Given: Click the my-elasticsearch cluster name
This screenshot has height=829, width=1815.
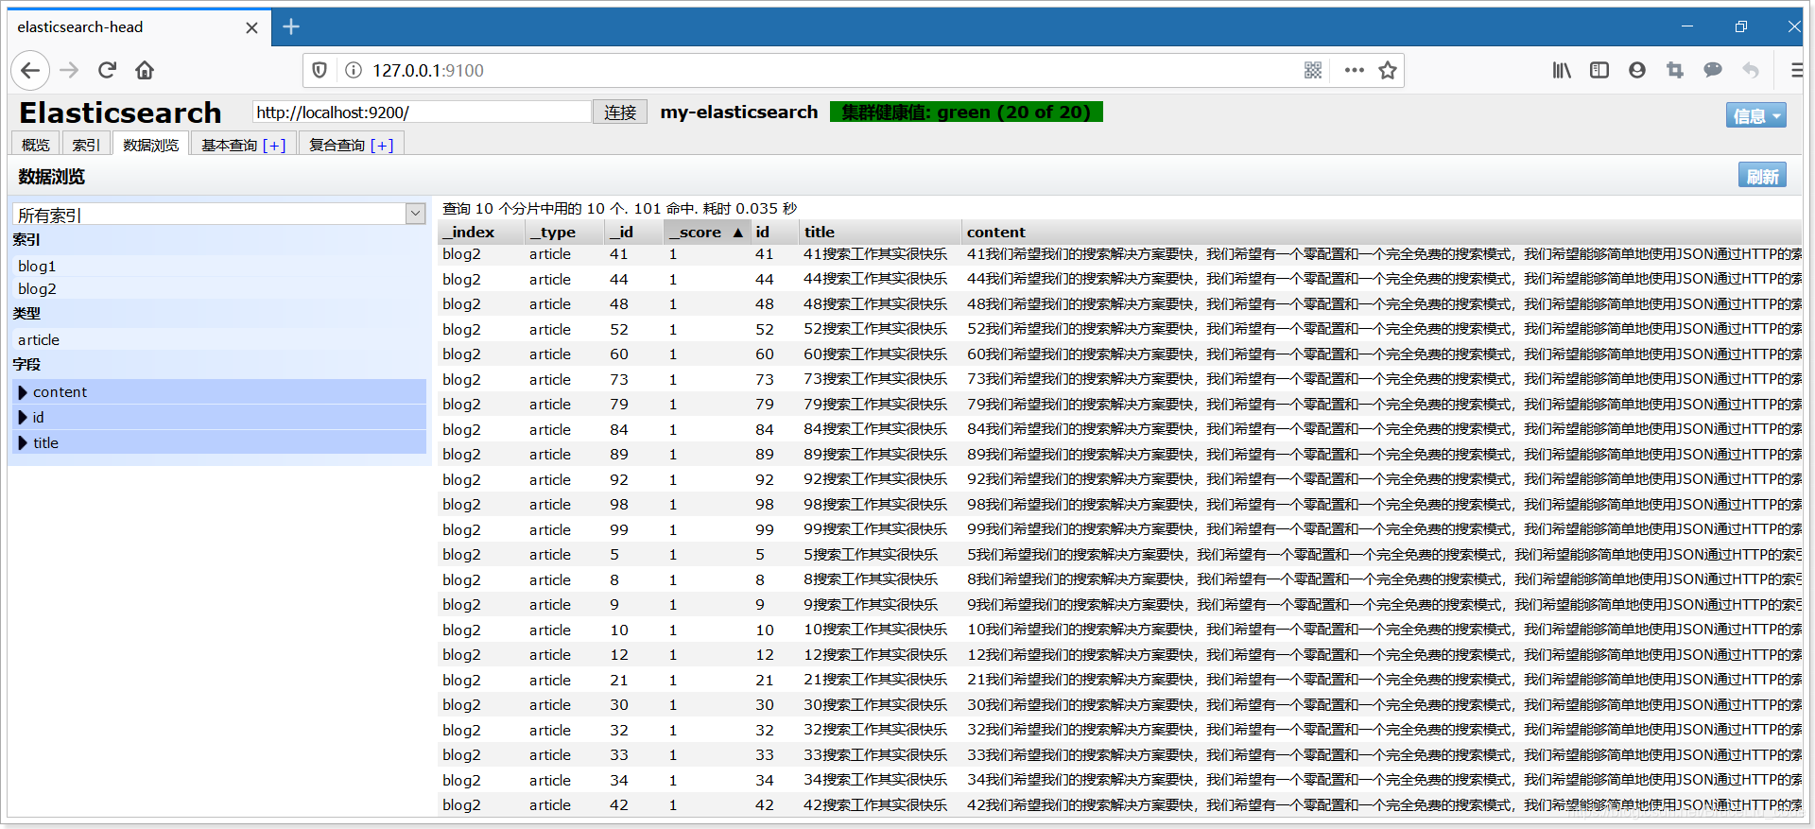Looking at the screenshot, I should pyautogui.click(x=739, y=112).
